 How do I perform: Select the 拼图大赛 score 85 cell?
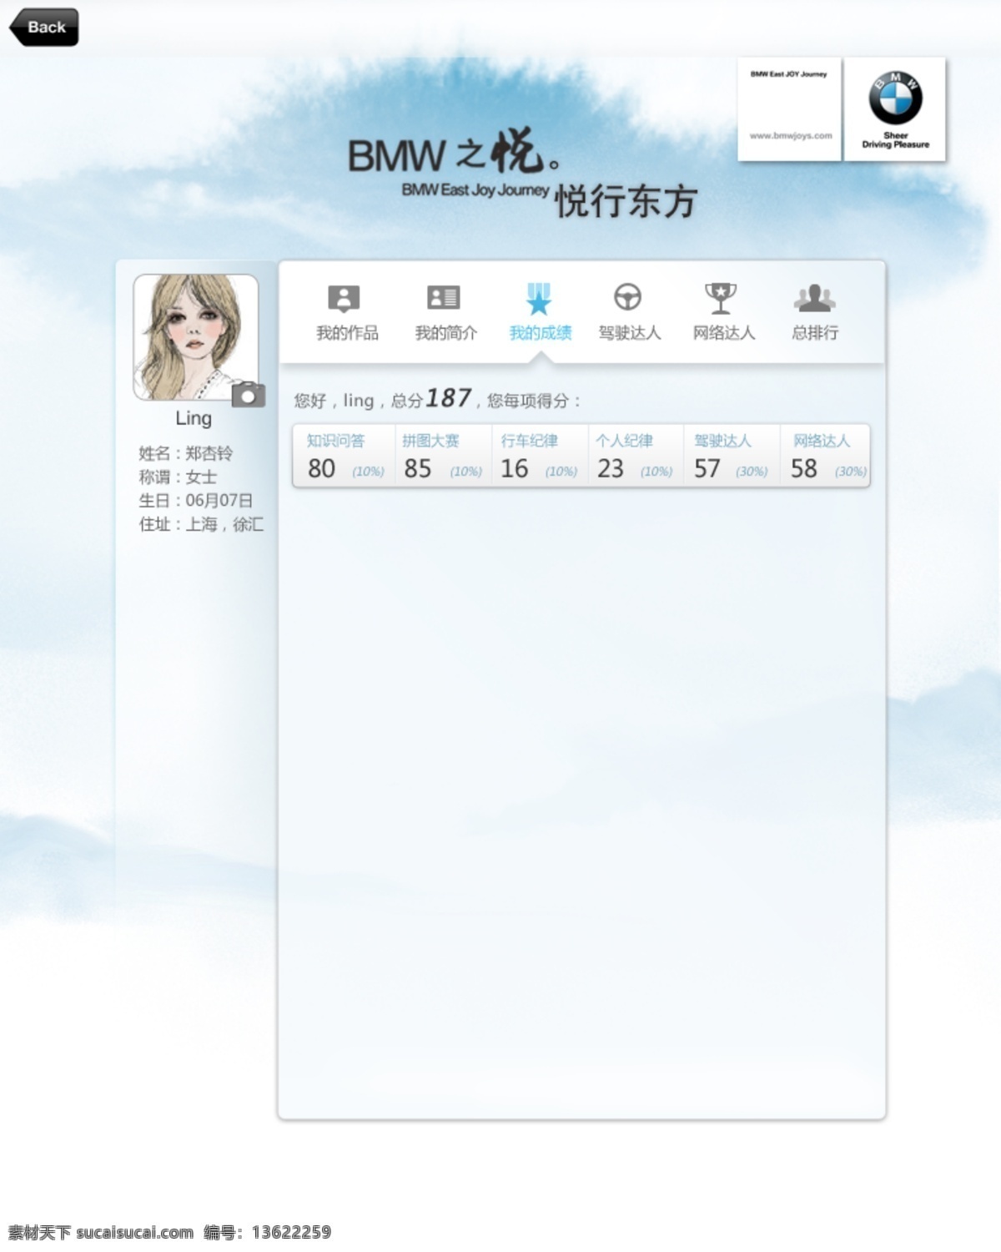443,456
